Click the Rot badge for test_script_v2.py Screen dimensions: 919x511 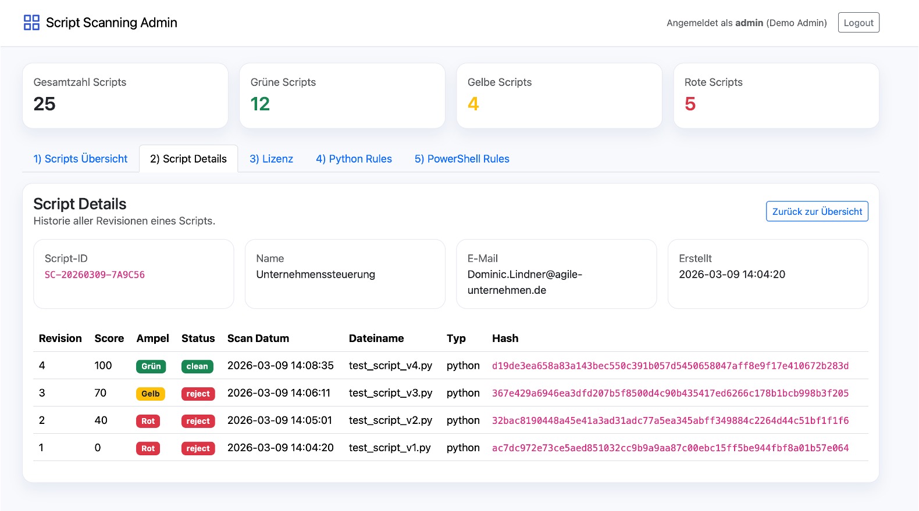click(x=148, y=421)
